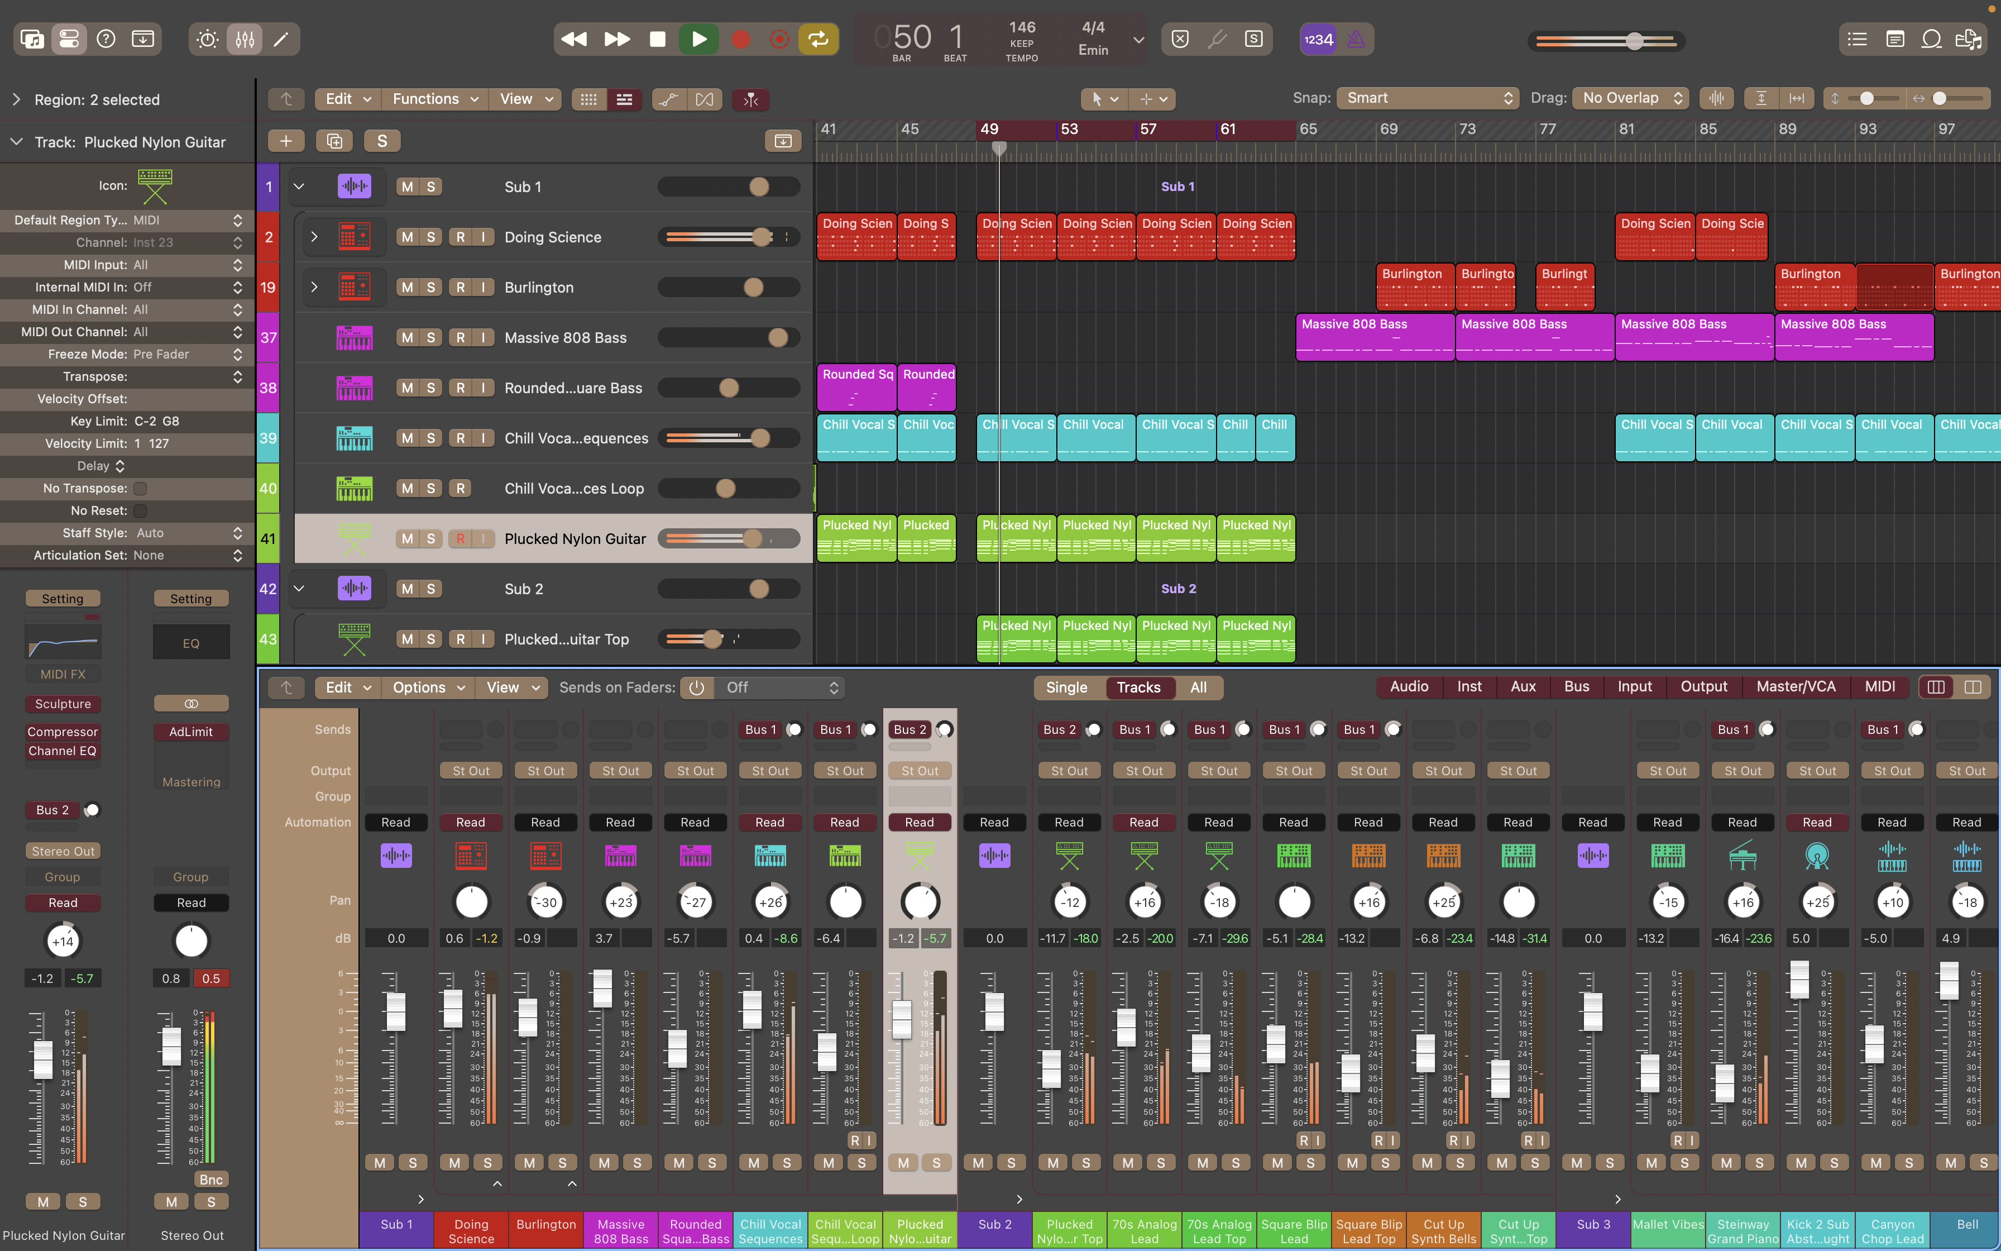Image resolution: width=2001 pixels, height=1251 pixels.
Task: Toggle the No Transpose checkbox
Action: click(x=141, y=488)
